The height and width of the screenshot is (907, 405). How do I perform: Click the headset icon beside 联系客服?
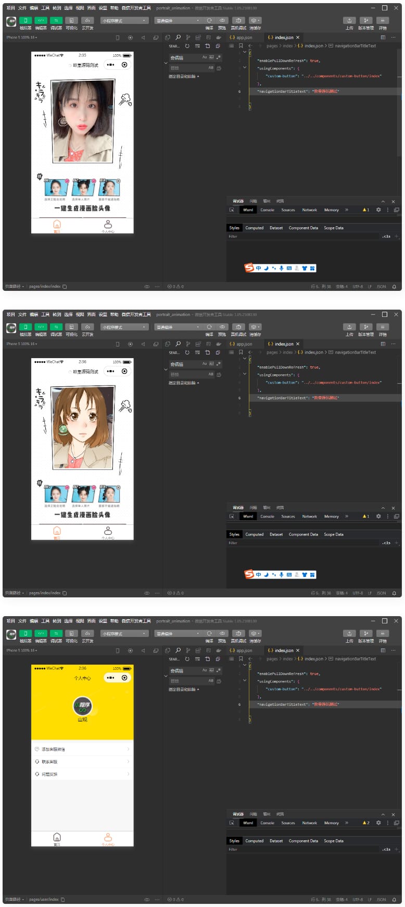[37, 762]
